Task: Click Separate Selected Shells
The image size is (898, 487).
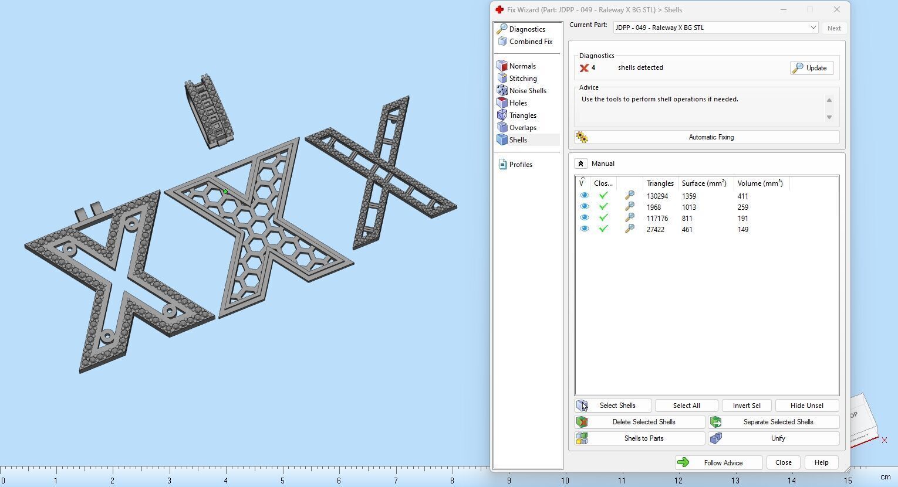Action: click(774, 422)
